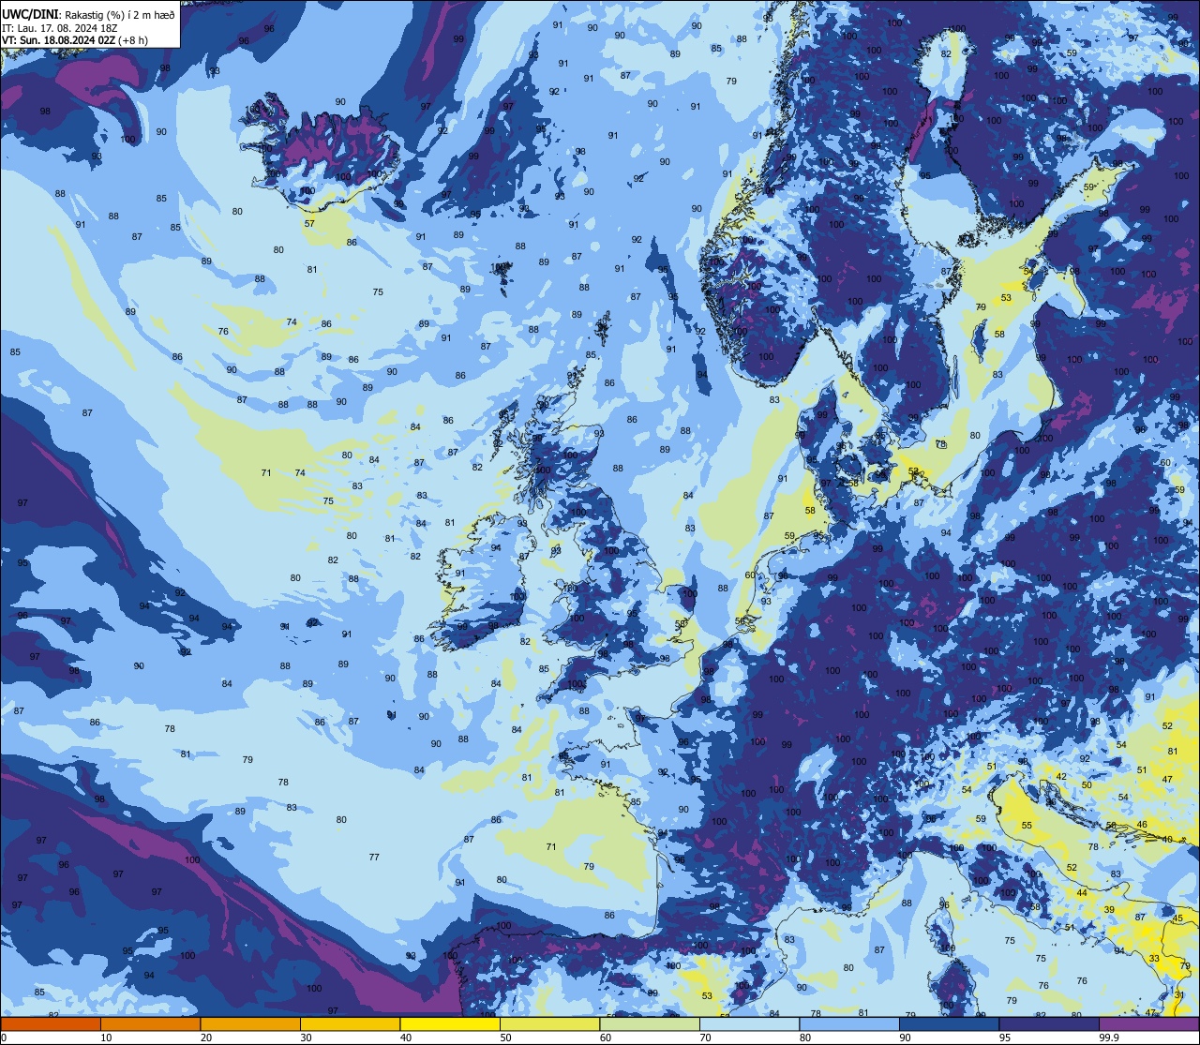Viewport: 1200px width, 1045px height.
Task: Click the 'UWC/DINI' model title text
Action: coord(30,14)
